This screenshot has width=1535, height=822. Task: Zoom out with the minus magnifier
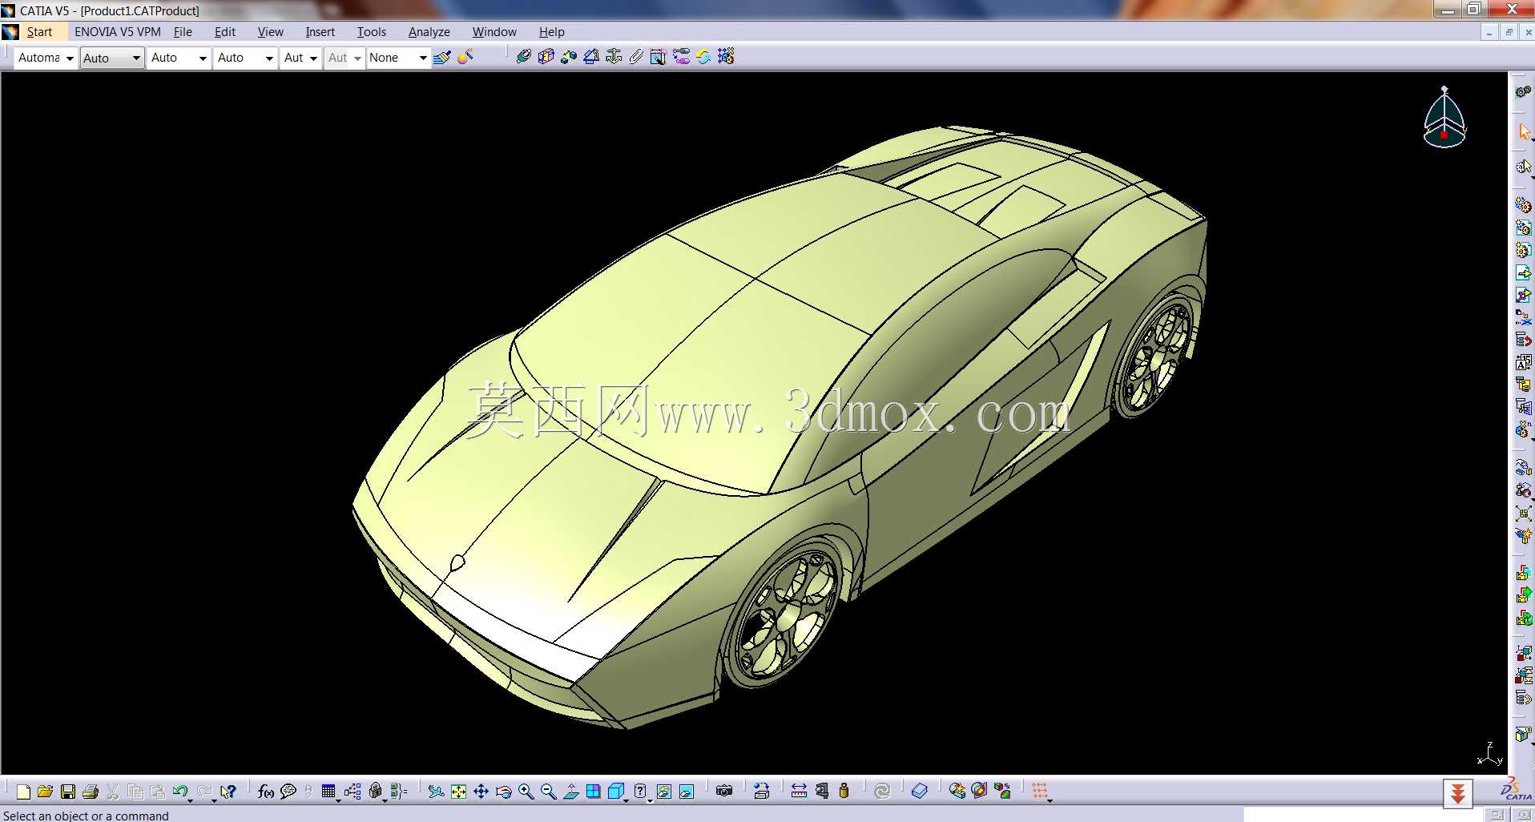point(548,792)
